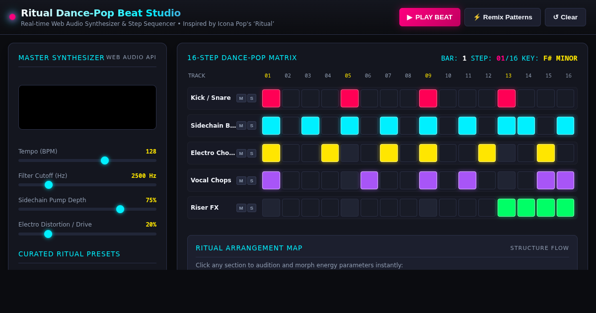Disable Riser FX step 15
The height and width of the screenshot is (313, 596).
tap(546, 208)
